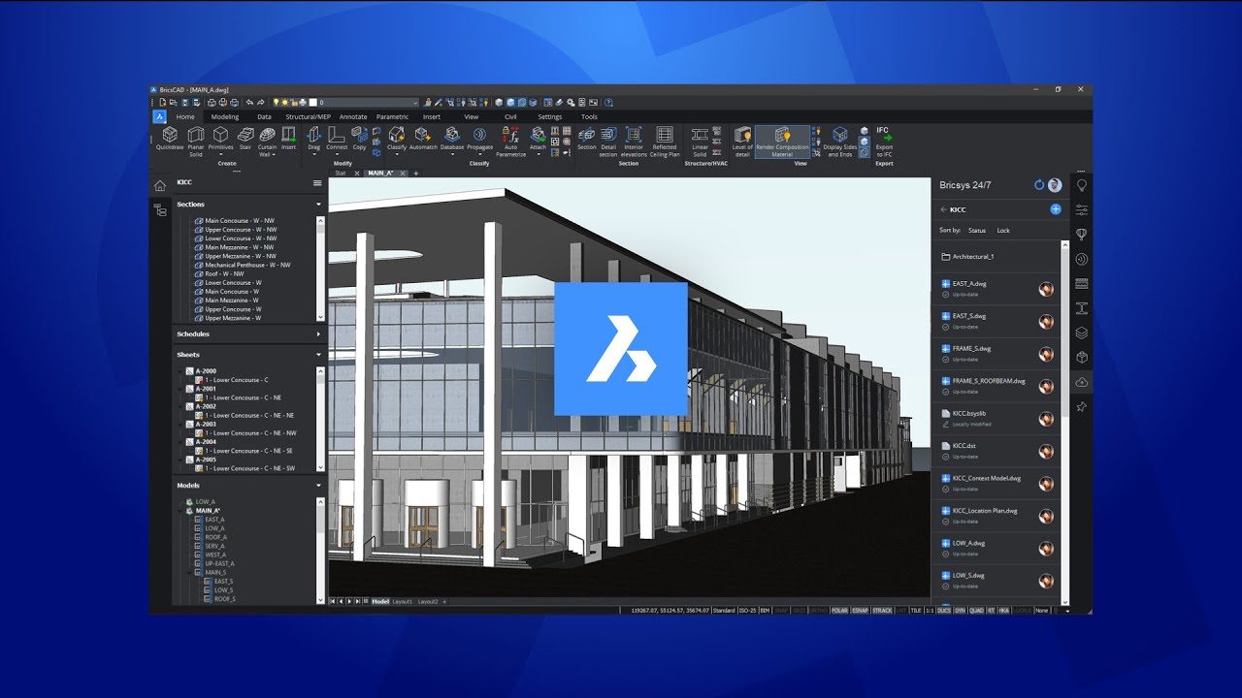
Task: Collapse the Sections panel arrow
Action: 318,205
